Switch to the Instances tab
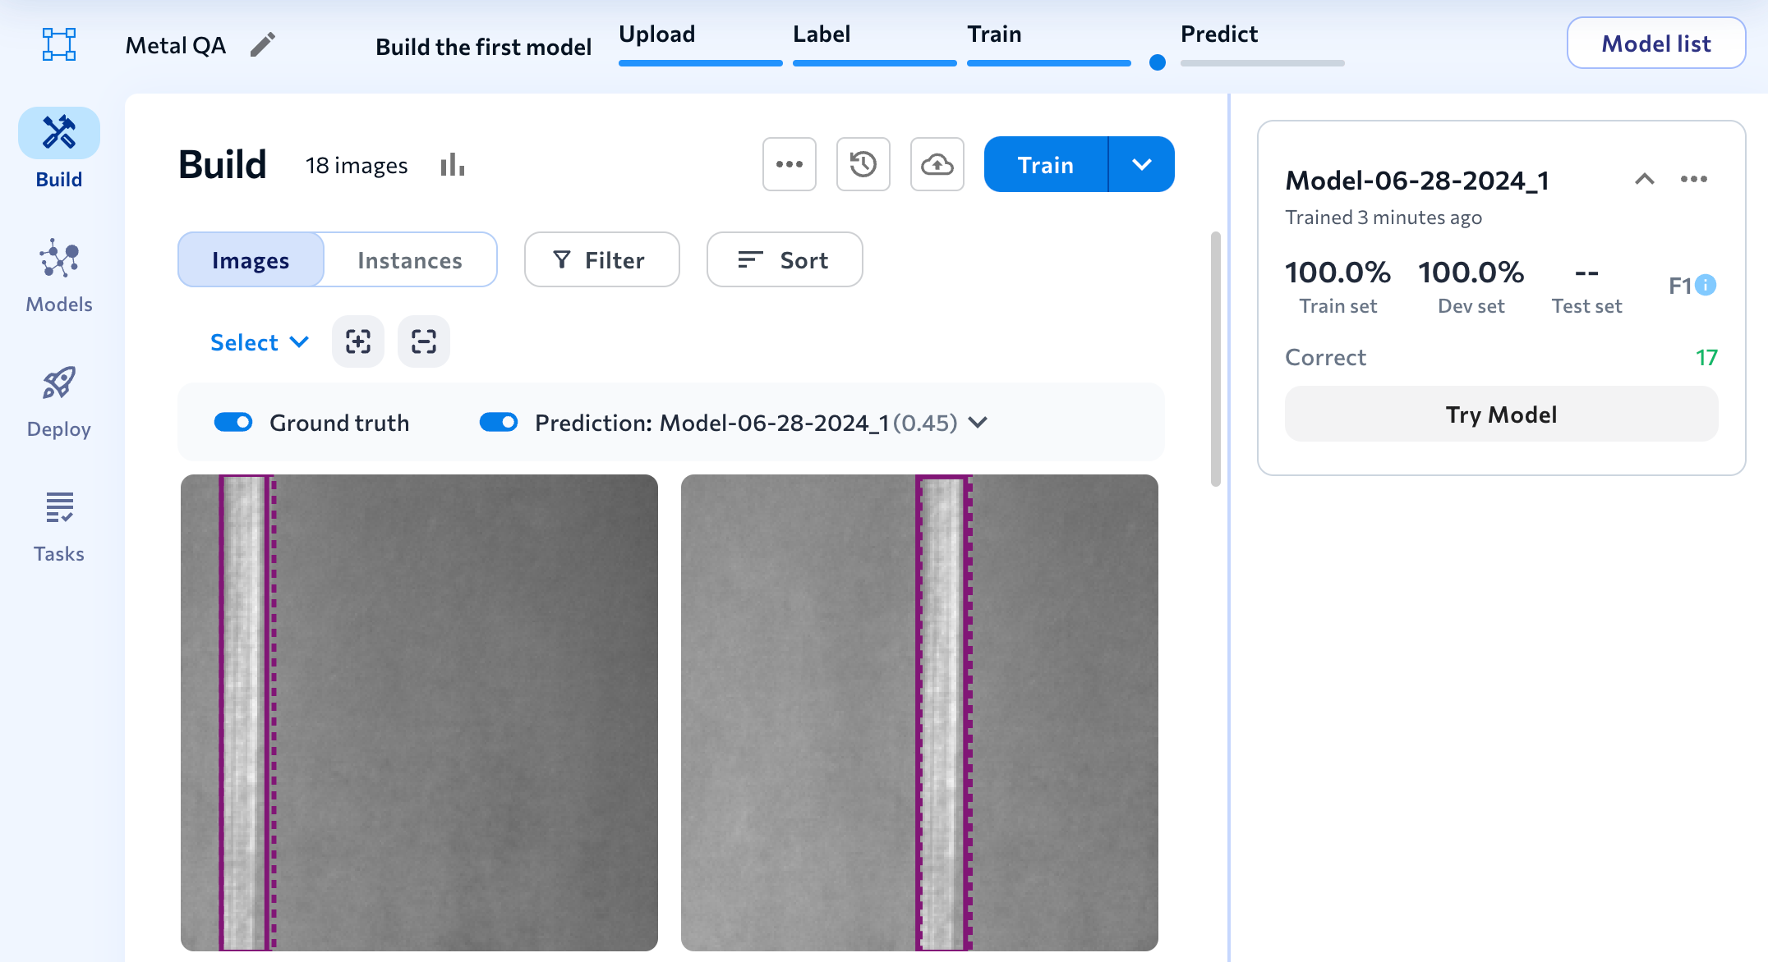The image size is (1768, 962). (409, 259)
